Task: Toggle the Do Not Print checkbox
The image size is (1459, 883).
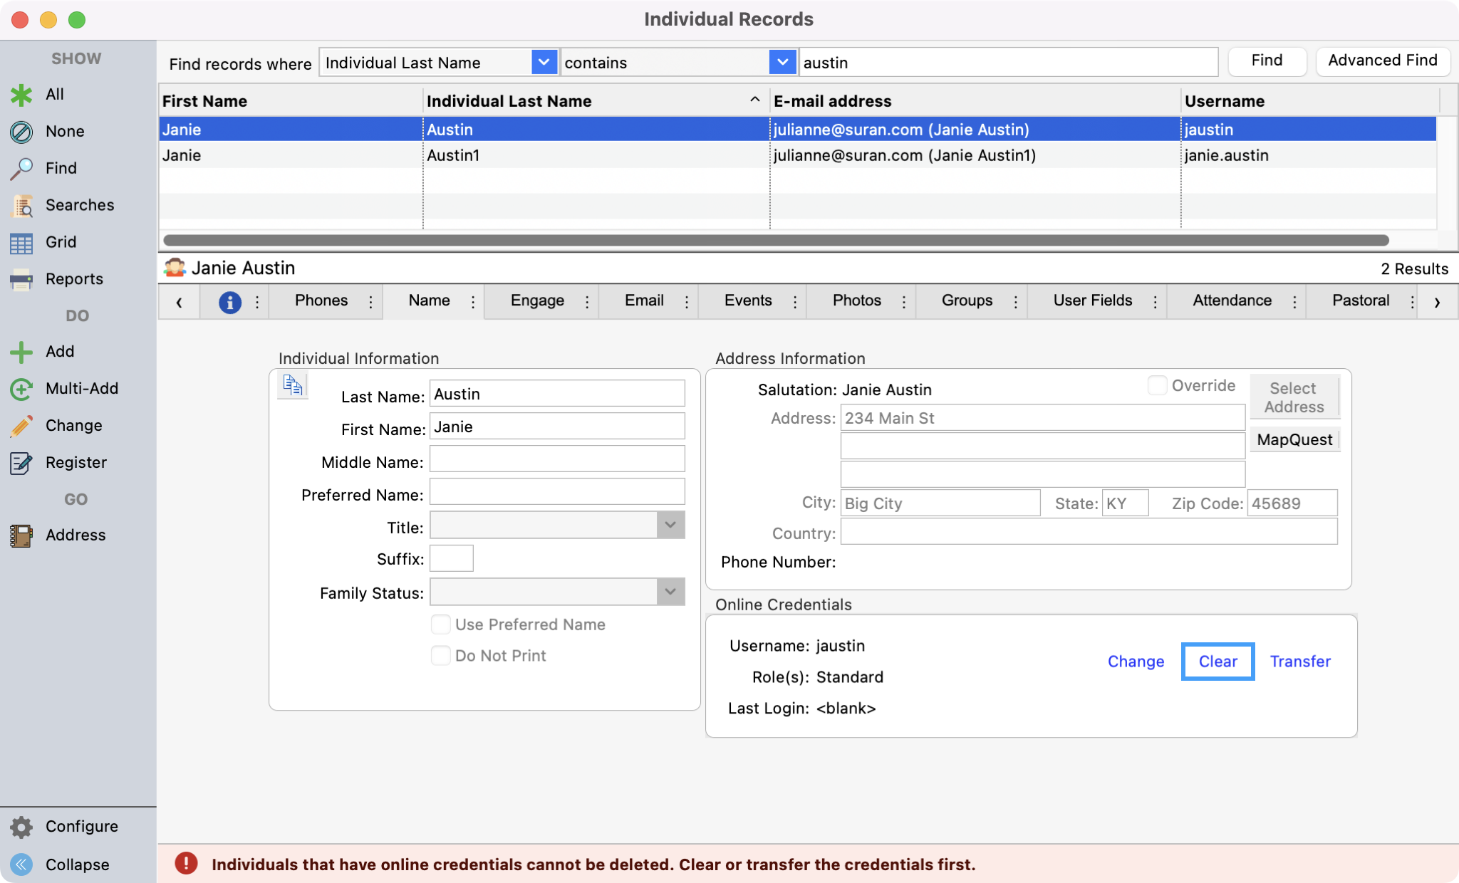Action: [441, 656]
